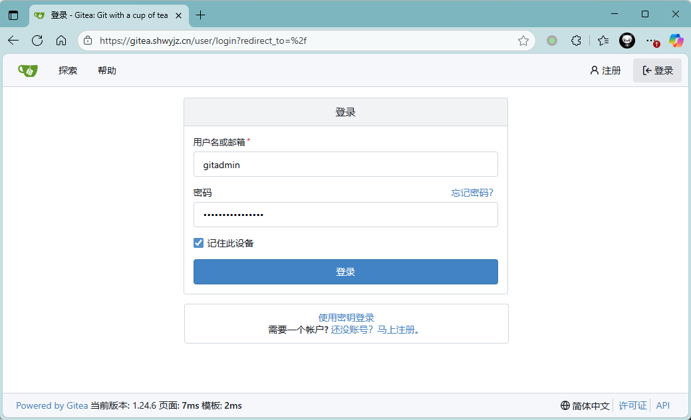Image resolution: width=691 pixels, height=420 pixels.
Task: Focus the 用户名或邮箱 input field
Action: (x=346, y=164)
